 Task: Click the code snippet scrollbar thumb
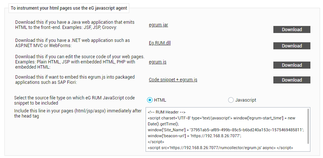coord(308,126)
